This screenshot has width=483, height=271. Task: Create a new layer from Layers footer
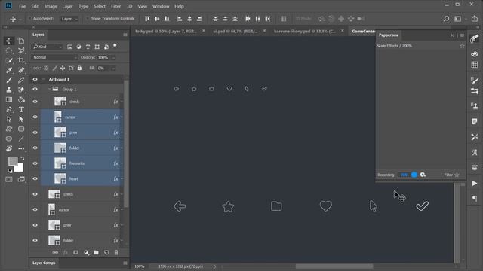[x=106, y=253]
